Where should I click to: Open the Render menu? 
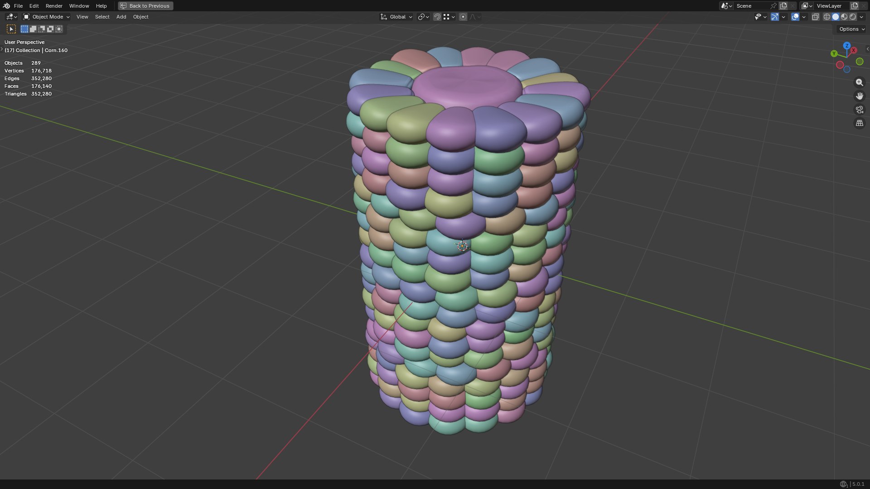tap(54, 6)
